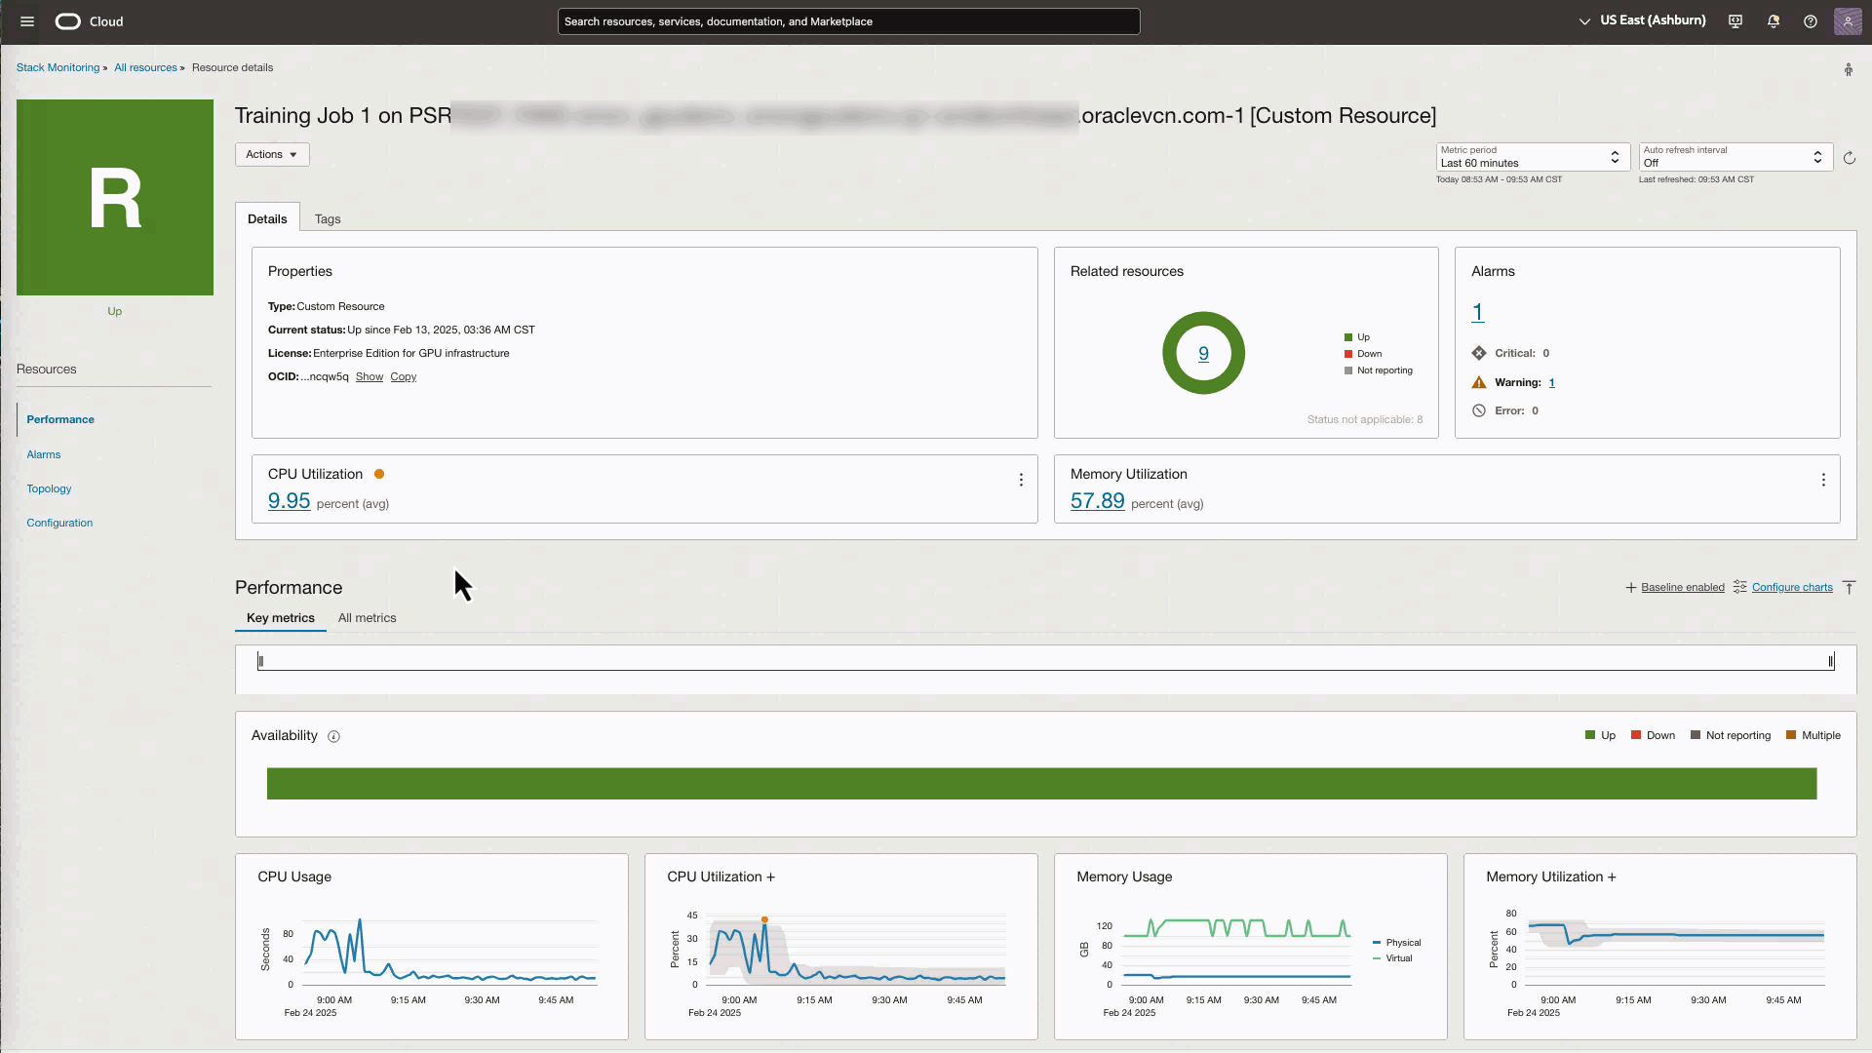Viewport: 1872px width, 1053px height.
Task: Open the Stack Monitoring breadcrumb link
Action: [57, 67]
